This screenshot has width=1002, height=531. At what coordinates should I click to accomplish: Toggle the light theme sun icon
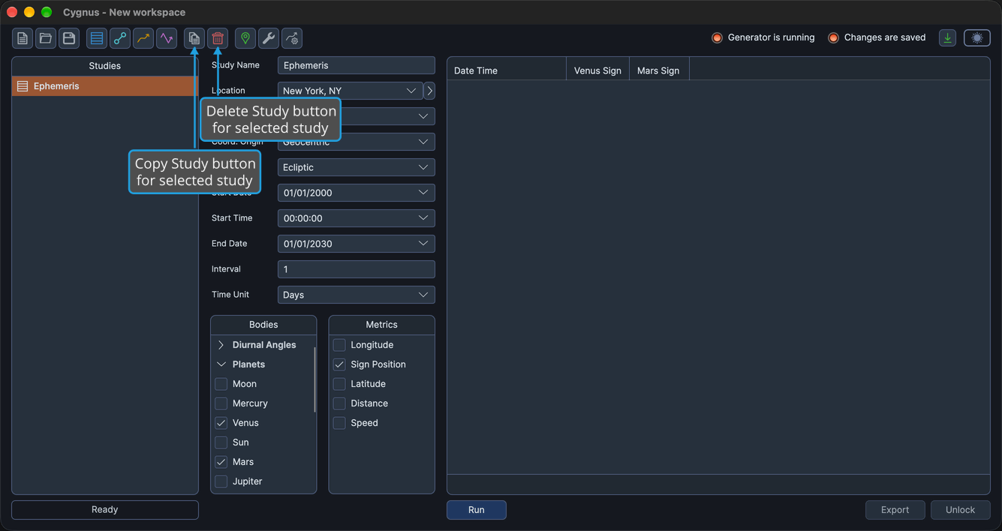[977, 38]
